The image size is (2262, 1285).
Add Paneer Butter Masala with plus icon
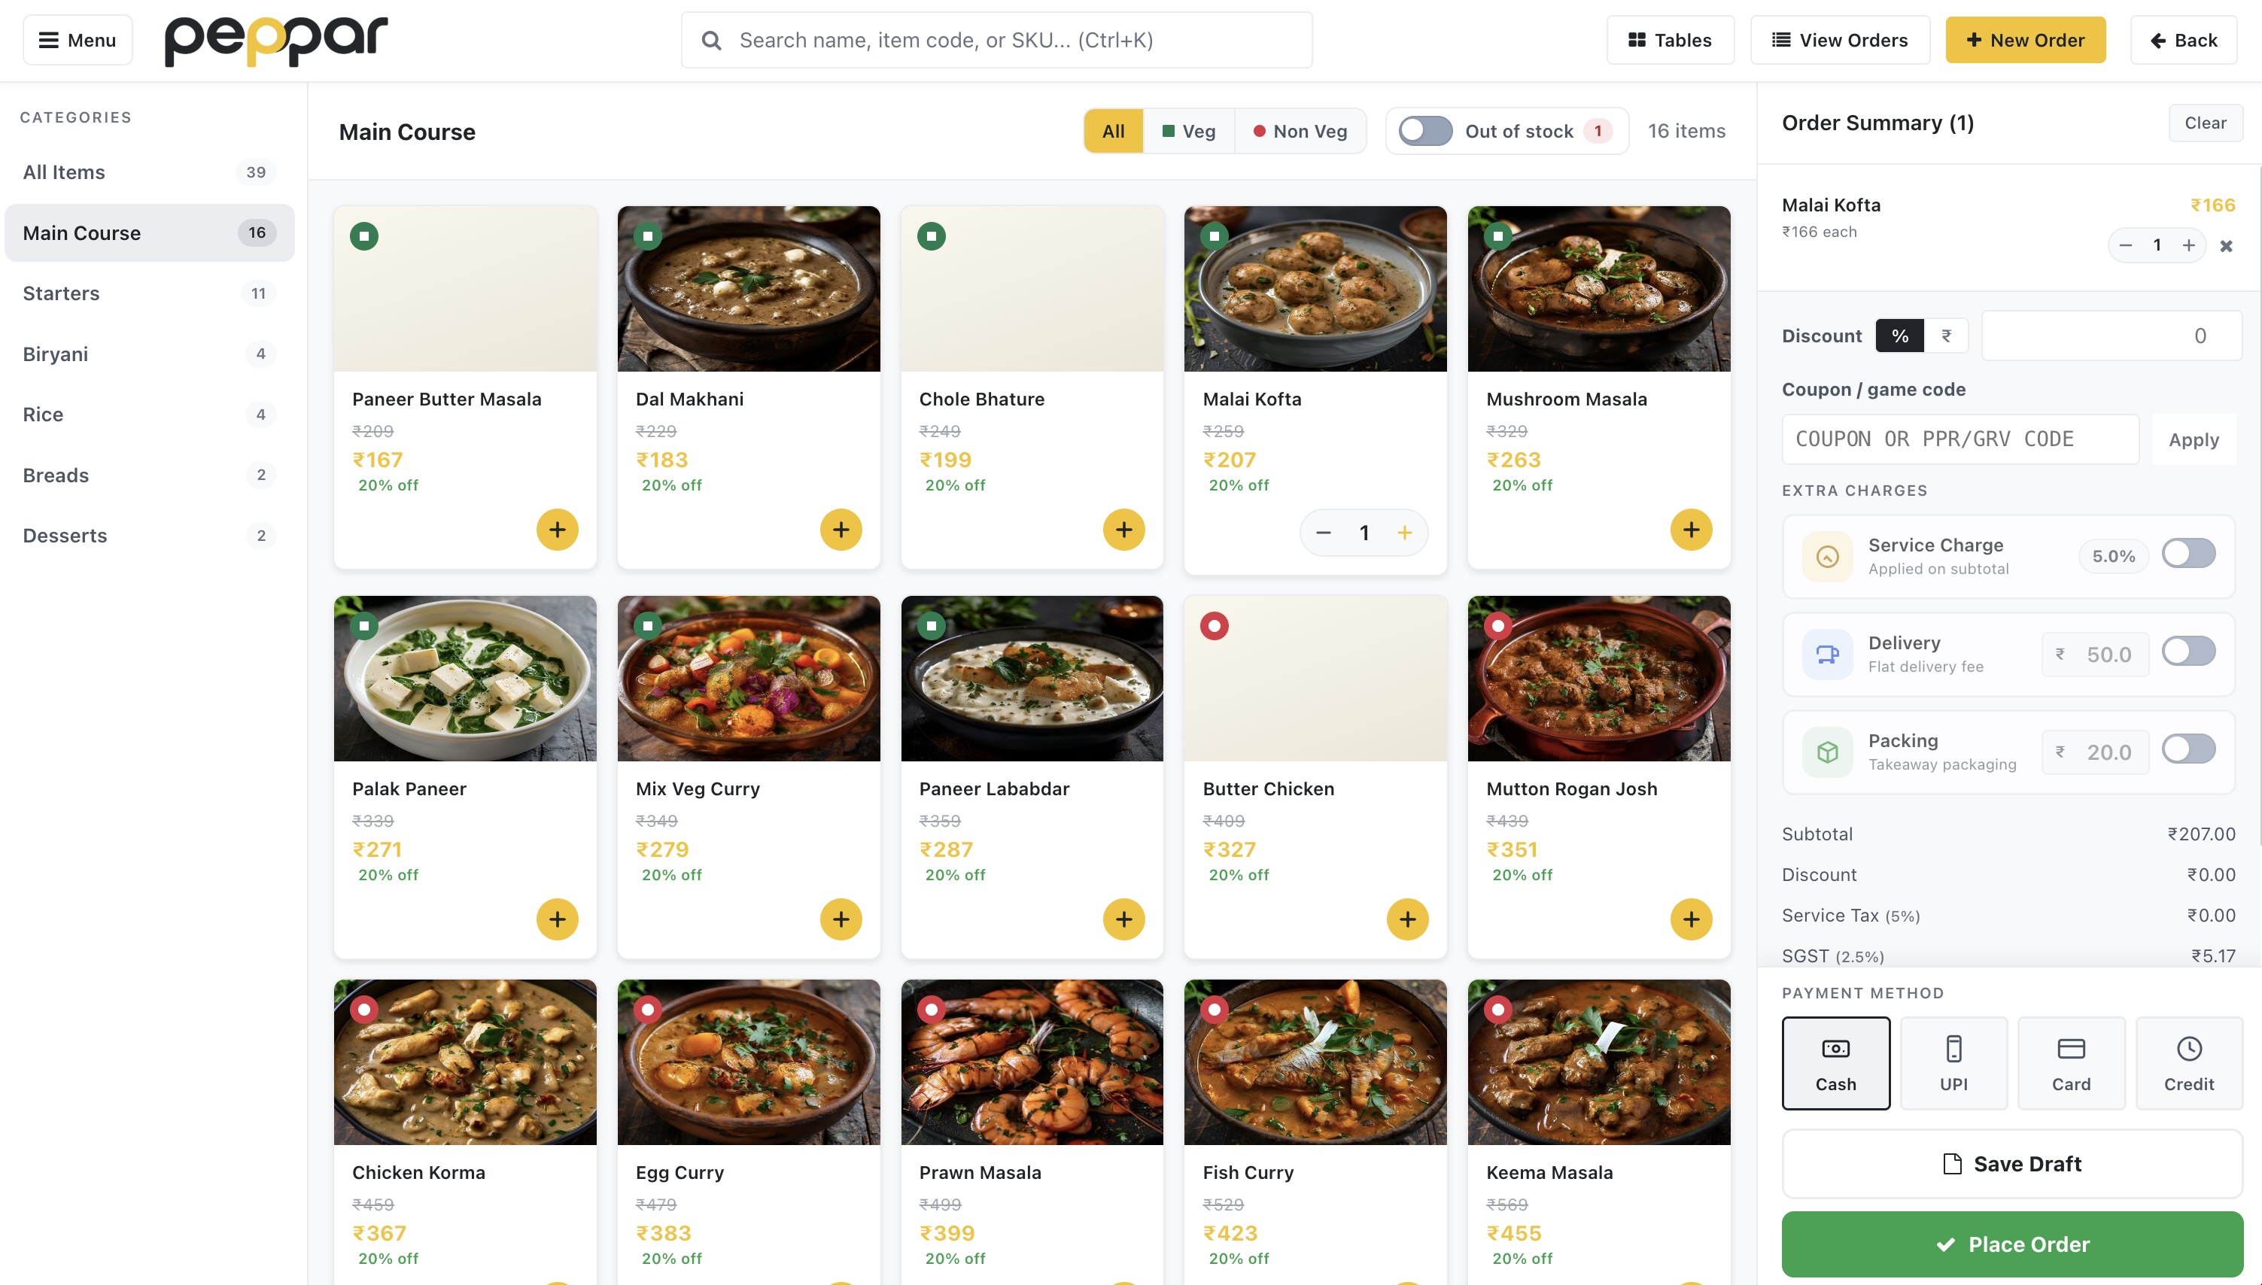click(557, 530)
